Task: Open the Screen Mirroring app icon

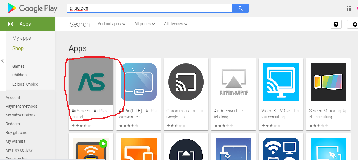Action: (x=329, y=82)
